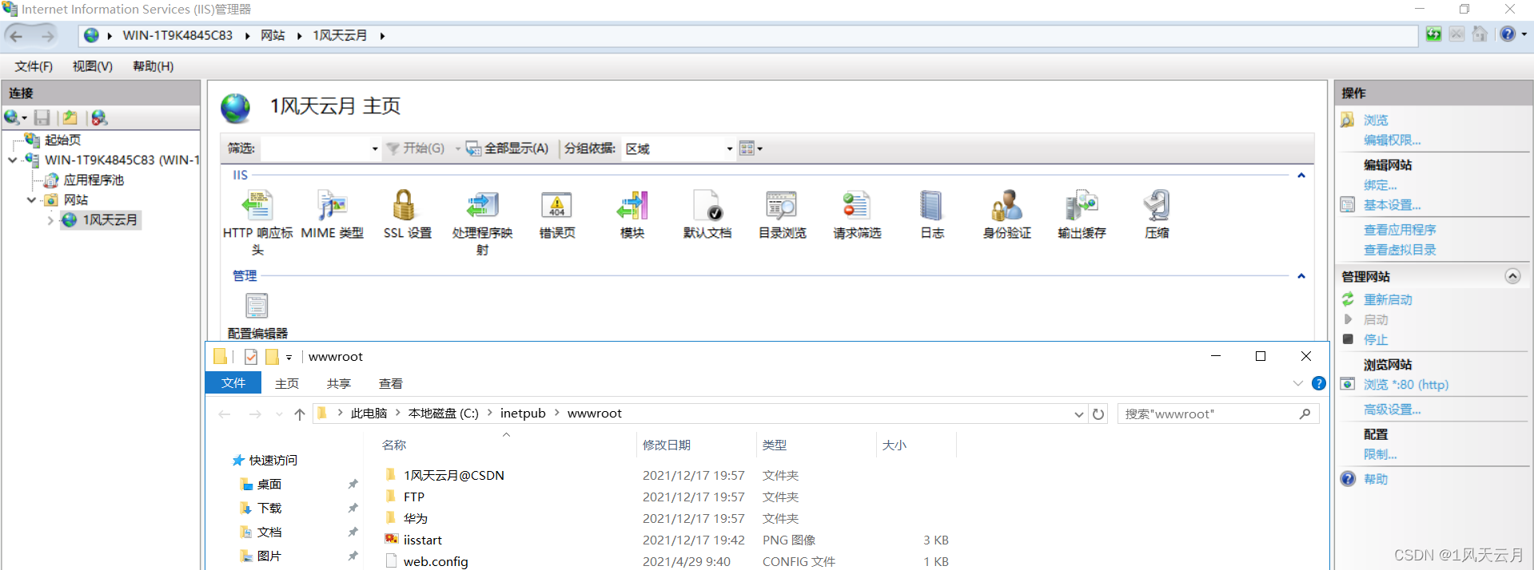Click the 查看应用程序 link
The width and height of the screenshot is (1534, 570).
pyautogui.click(x=1400, y=230)
